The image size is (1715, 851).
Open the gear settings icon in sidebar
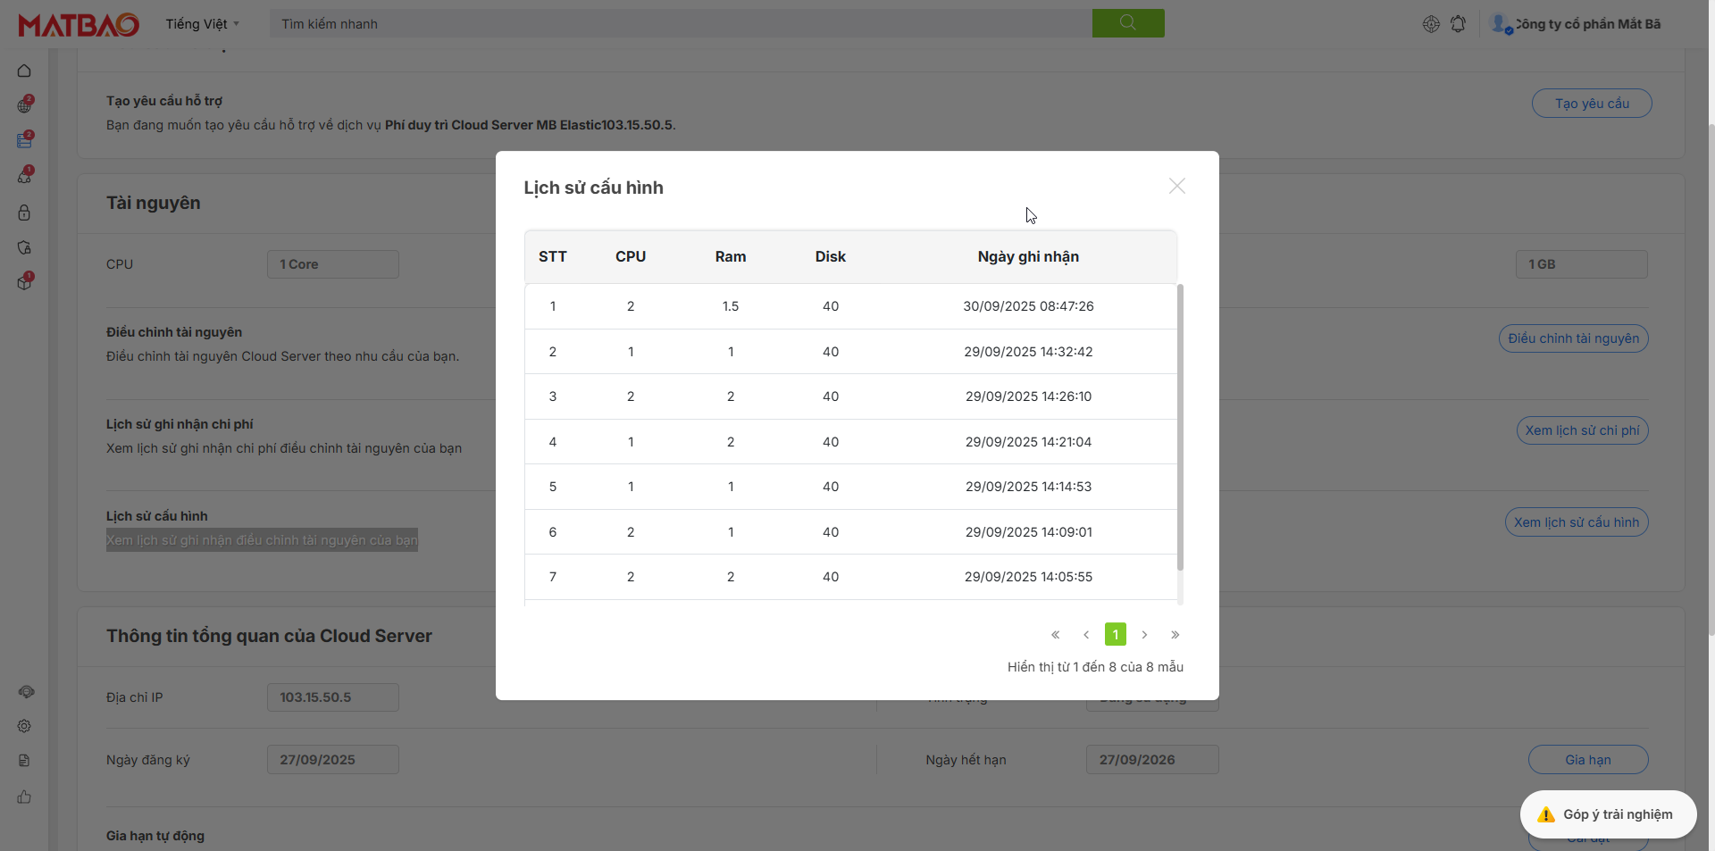click(x=24, y=726)
